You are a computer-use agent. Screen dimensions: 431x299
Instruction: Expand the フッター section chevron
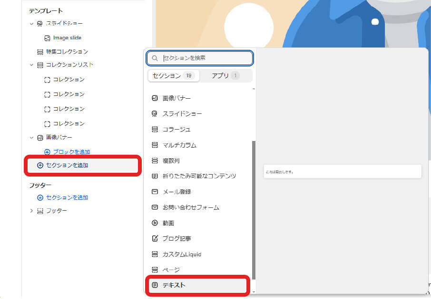point(31,211)
